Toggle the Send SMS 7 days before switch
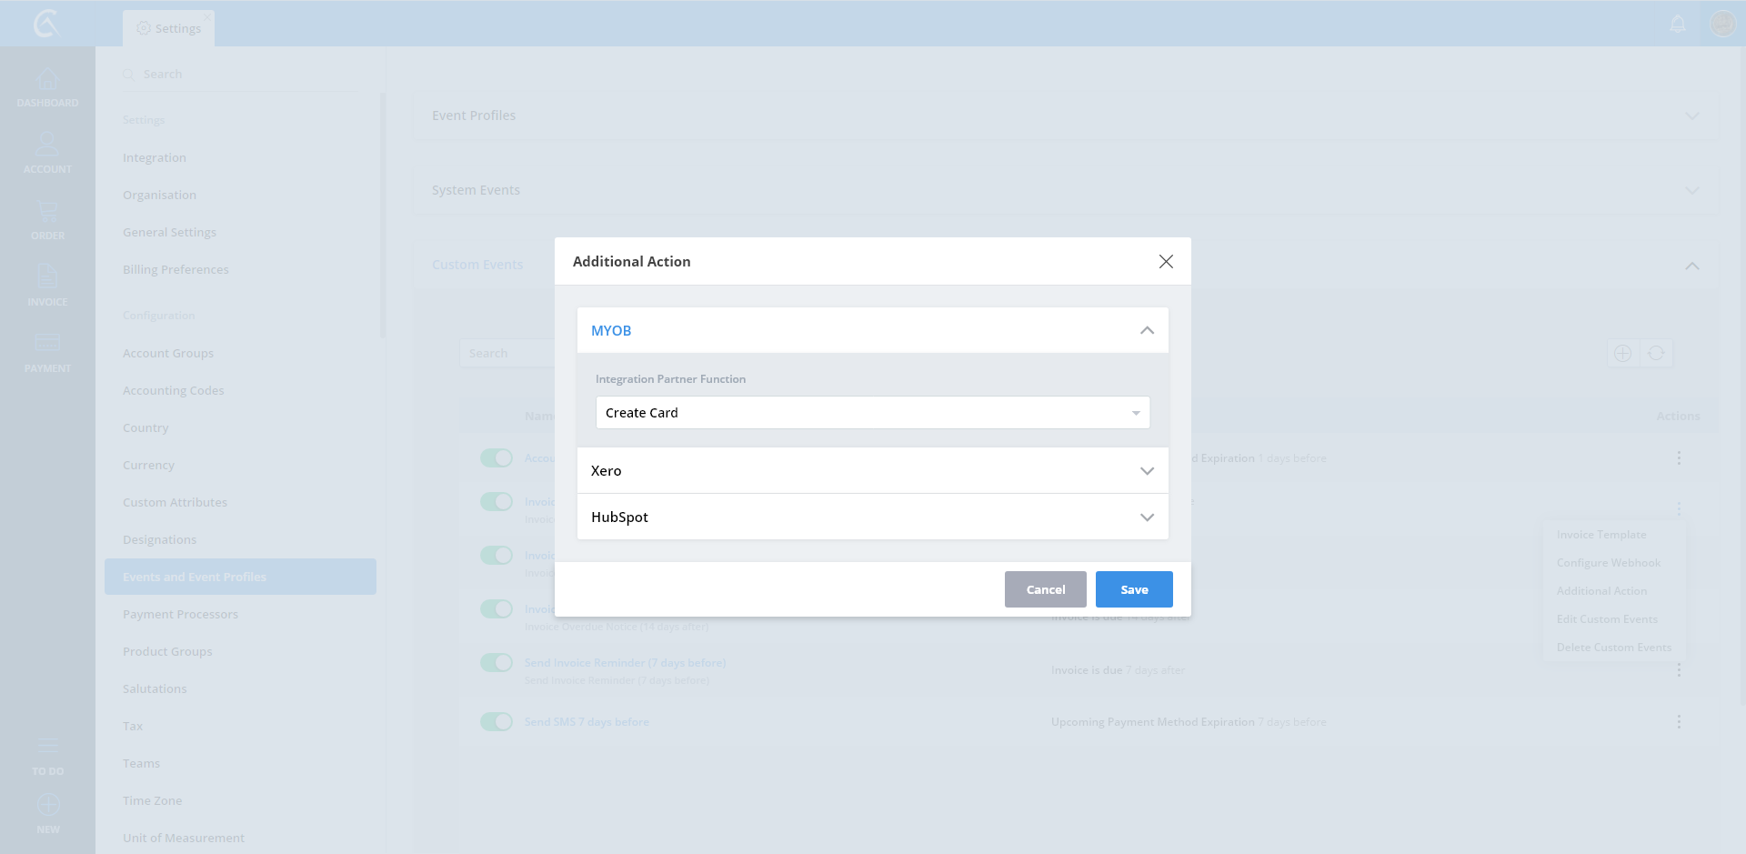This screenshot has width=1746, height=854. 497,721
